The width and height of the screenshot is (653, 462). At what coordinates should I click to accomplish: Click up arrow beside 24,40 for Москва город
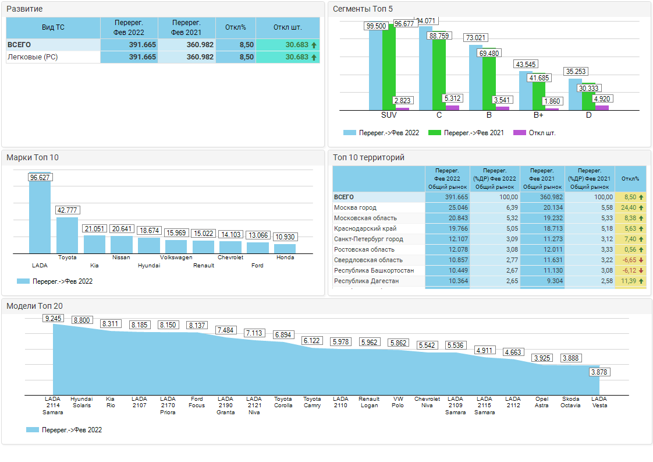pyautogui.click(x=641, y=207)
